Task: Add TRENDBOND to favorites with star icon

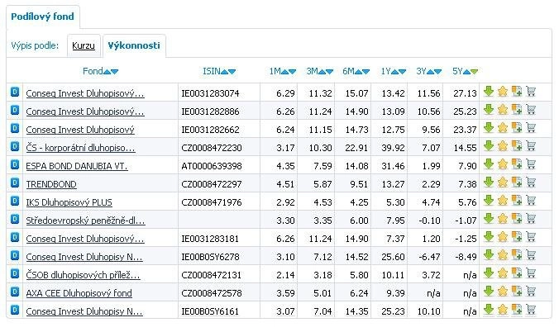Action: (502, 183)
